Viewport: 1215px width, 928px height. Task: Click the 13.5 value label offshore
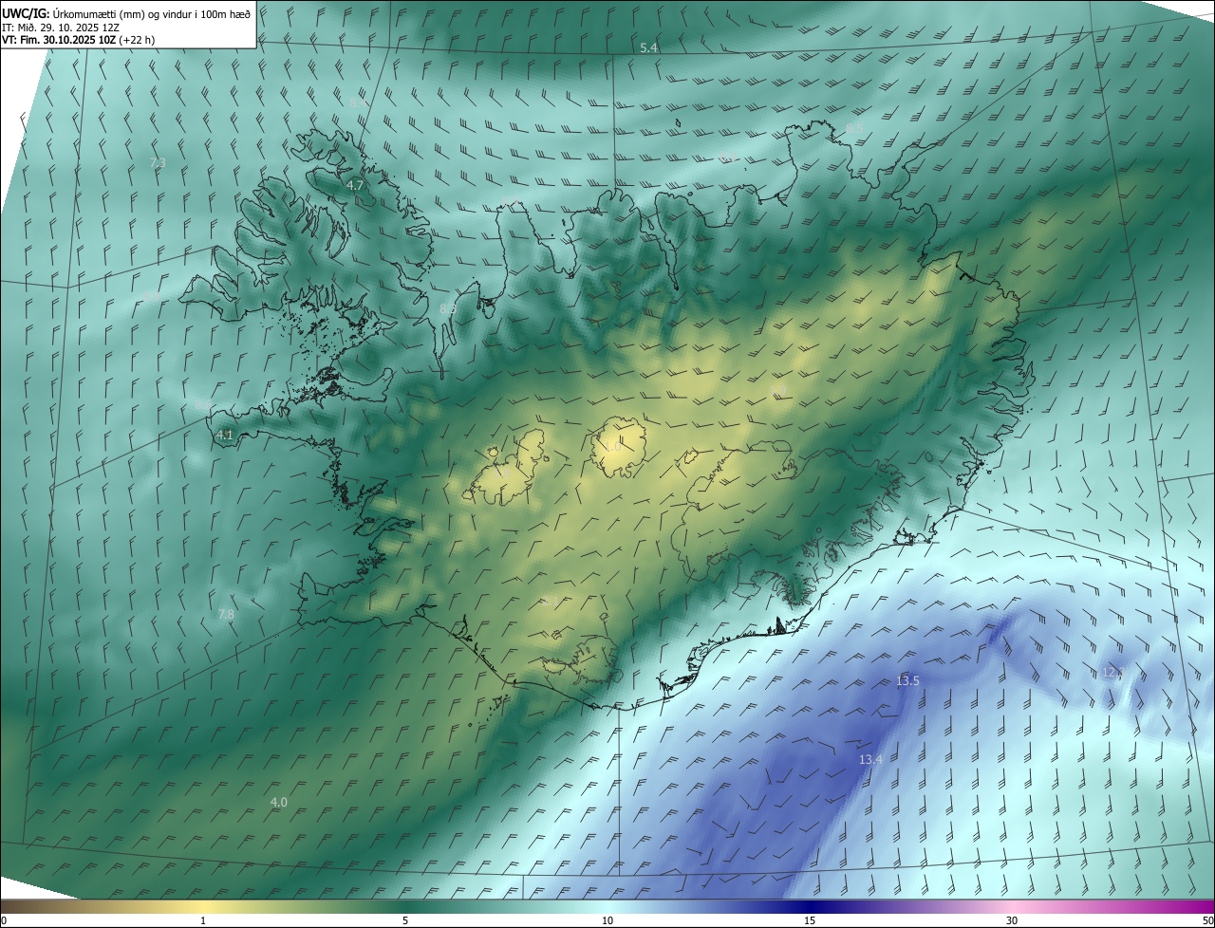click(907, 680)
